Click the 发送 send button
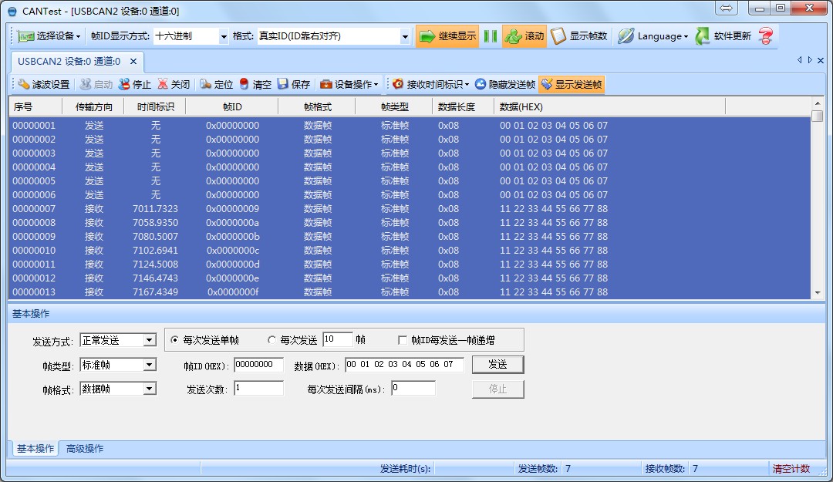This screenshot has width=833, height=482. [497, 364]
